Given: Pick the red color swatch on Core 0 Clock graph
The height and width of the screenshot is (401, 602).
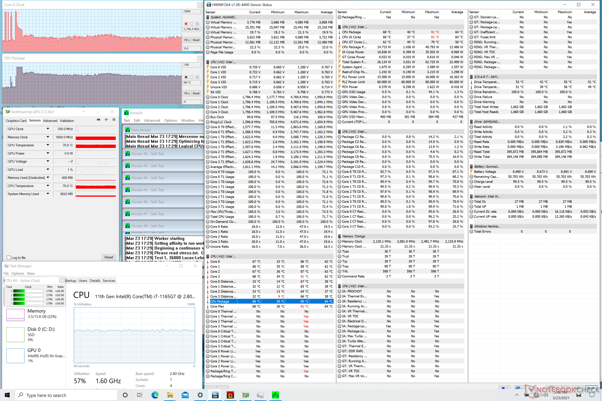Looking at the screenshot, I should pos(186,24).
